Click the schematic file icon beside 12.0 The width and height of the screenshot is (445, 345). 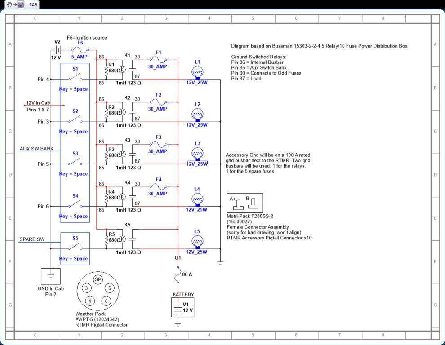point(21,4)
